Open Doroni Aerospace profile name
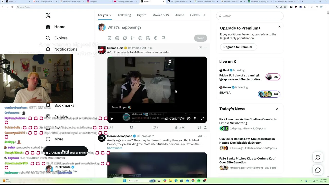Viewport: 329px width, 185px height. click(120, 136)
